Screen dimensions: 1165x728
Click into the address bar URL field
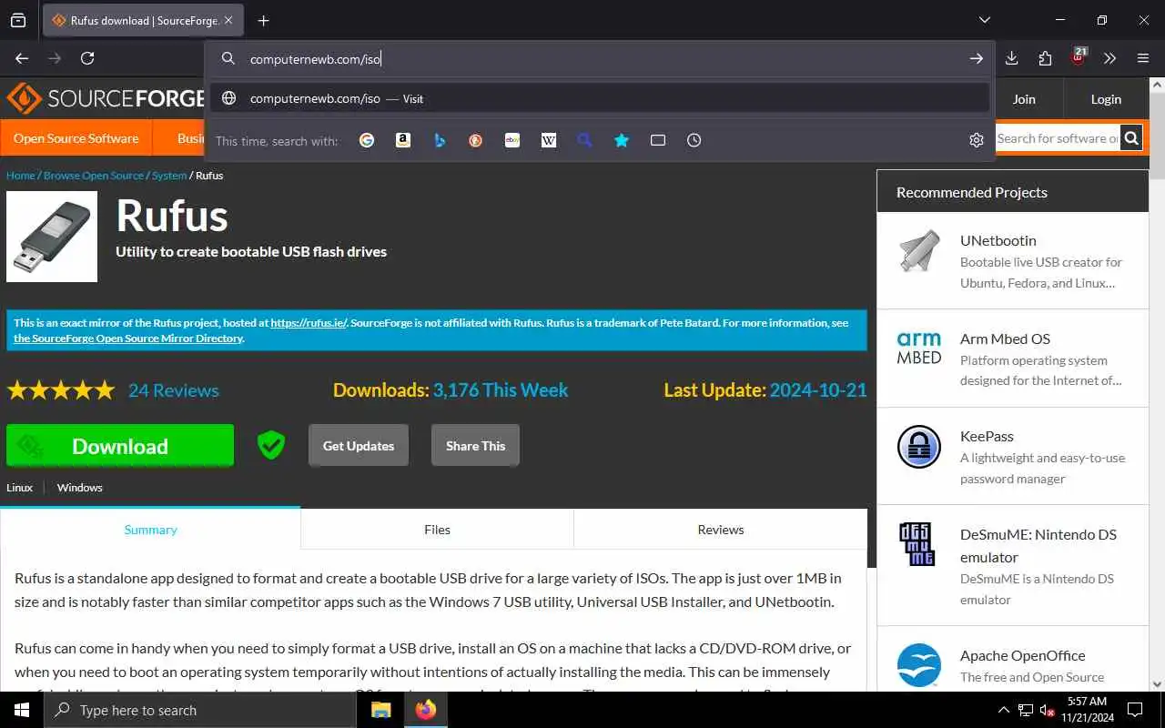(601, 58)
